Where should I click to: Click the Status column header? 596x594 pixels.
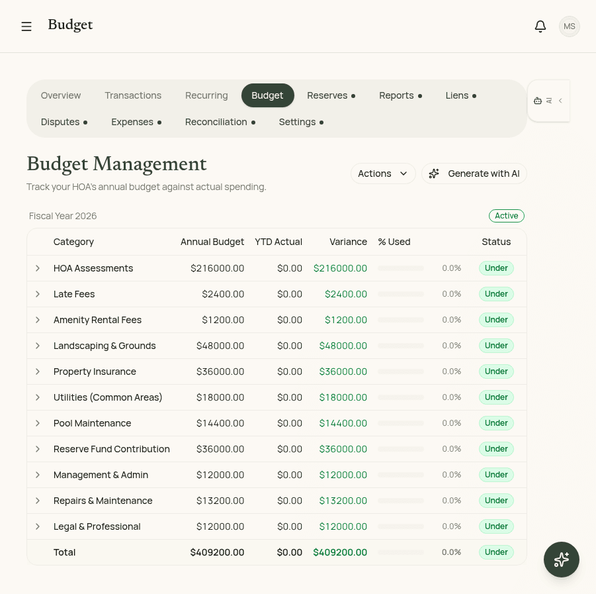click(496, 242)
